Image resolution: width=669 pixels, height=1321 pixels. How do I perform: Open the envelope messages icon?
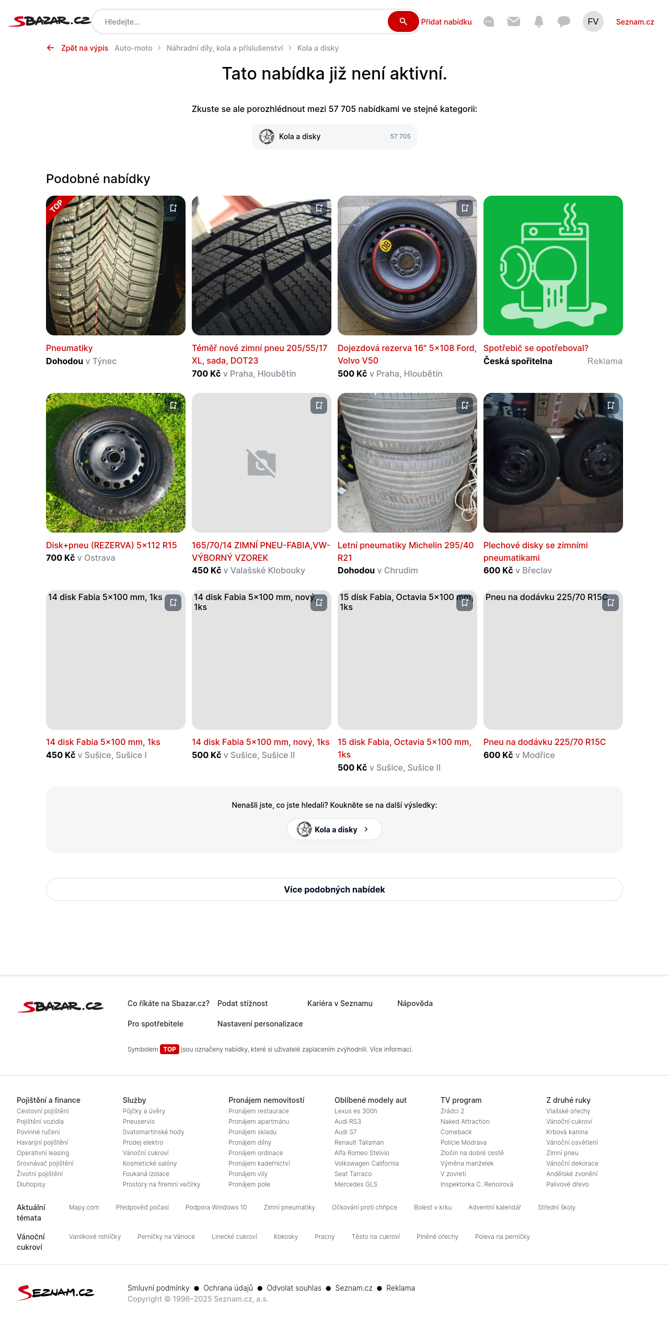coord(514,21)
